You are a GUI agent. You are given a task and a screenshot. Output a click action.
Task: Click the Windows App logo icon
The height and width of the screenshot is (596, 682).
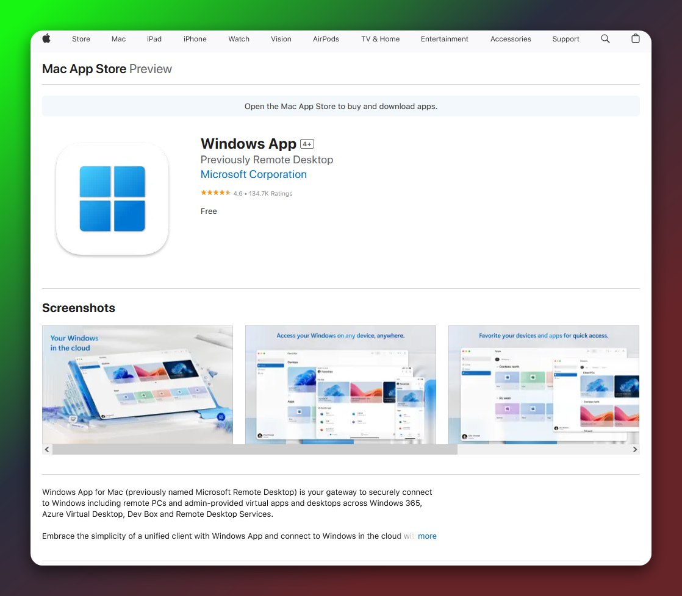tap(112, 199)
